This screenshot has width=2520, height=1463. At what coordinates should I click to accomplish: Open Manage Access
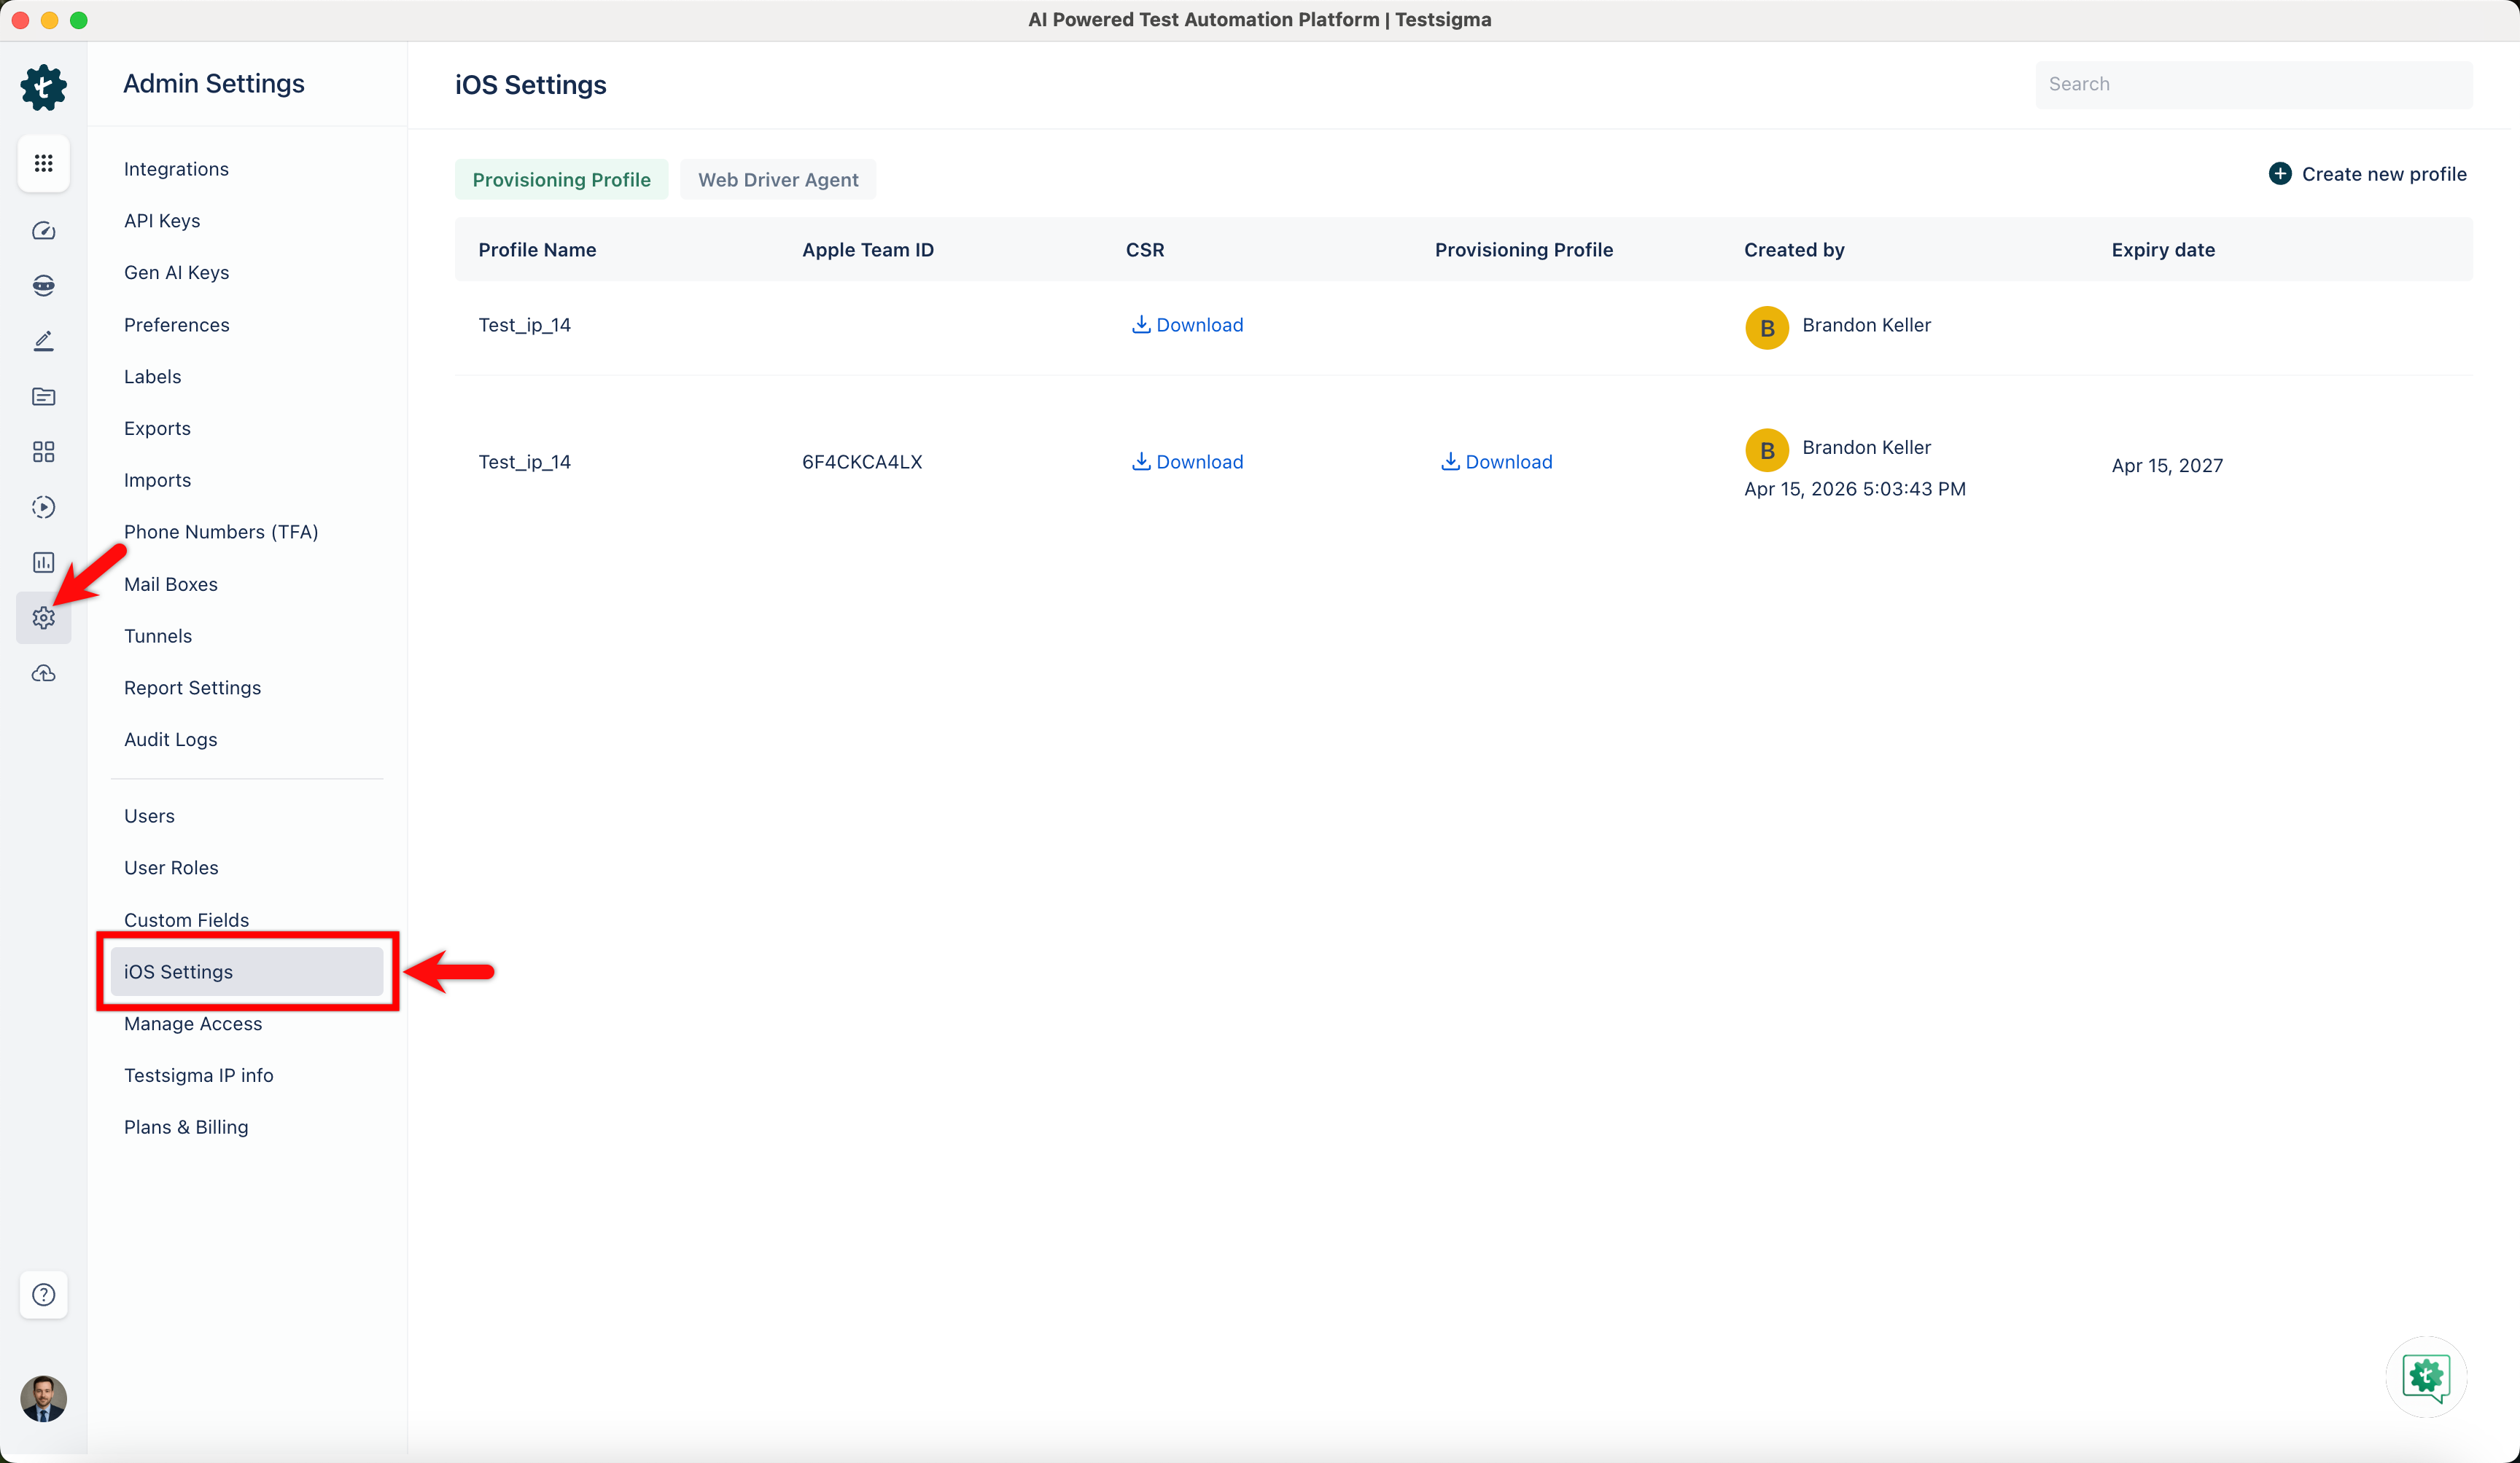193,1024
